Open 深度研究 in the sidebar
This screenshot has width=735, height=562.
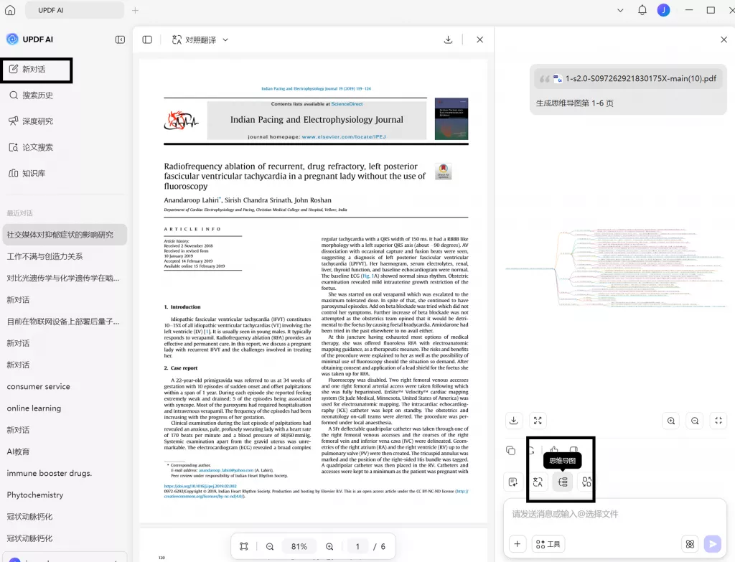[37, 121]
